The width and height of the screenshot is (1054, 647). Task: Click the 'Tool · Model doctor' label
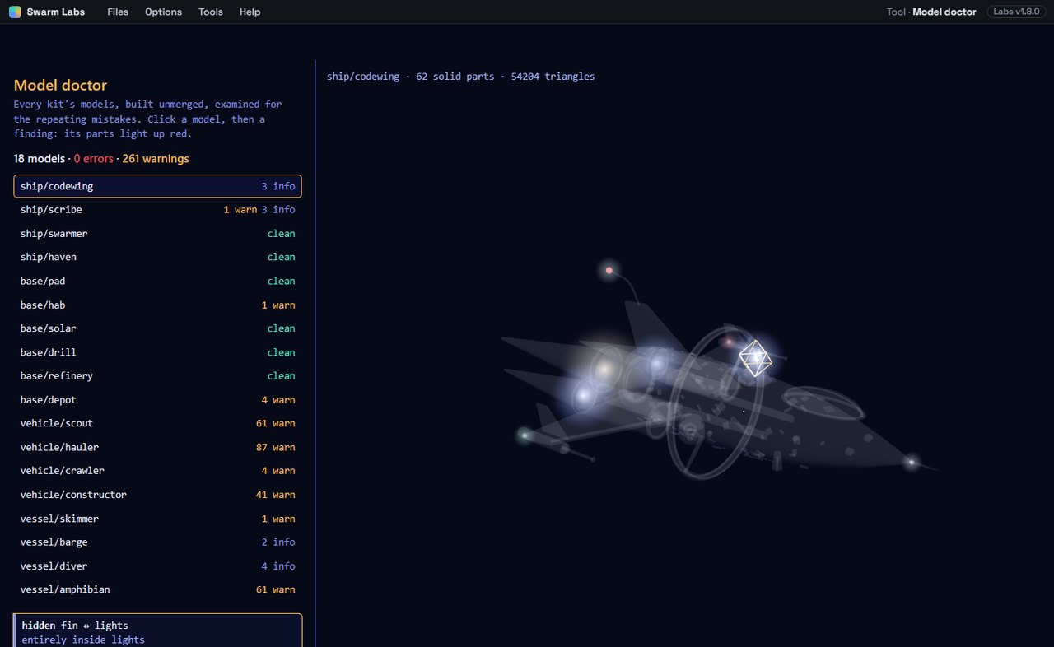point(931,12)
